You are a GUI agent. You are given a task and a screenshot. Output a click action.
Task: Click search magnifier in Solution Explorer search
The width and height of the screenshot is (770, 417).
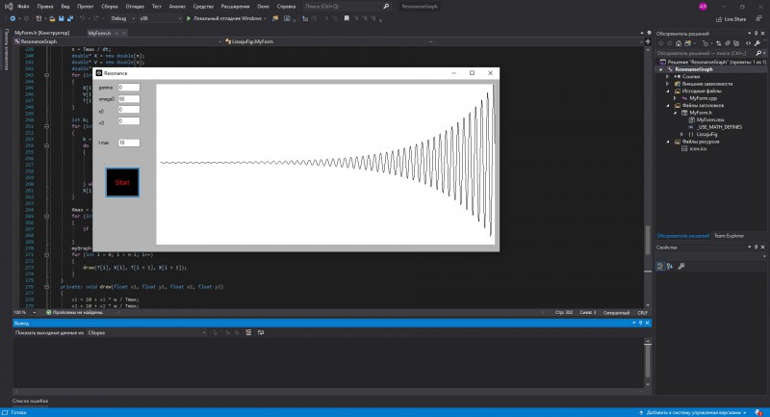[758, 53]
